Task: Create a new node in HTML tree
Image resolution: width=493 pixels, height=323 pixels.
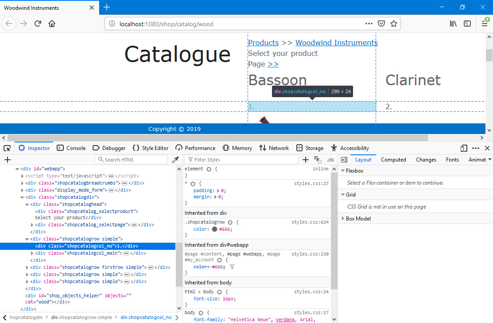Action: pyautogui.click(x=8, y=160)
